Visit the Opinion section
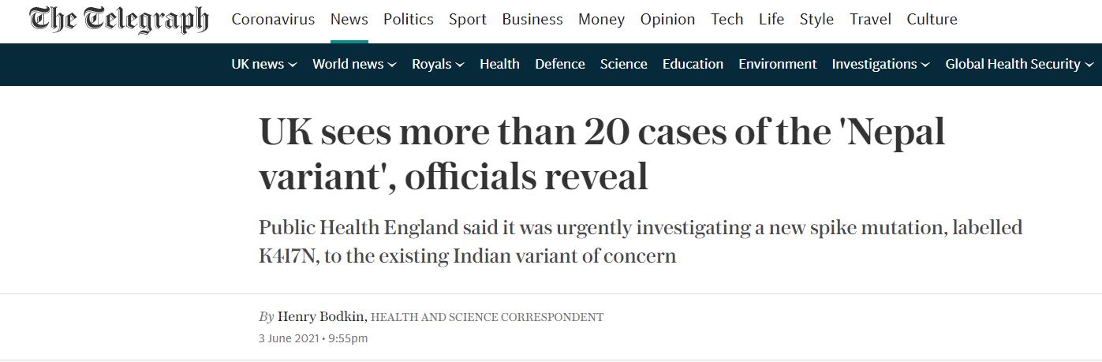The width and height of the screenshot is (1102, 362). point(667,20)
